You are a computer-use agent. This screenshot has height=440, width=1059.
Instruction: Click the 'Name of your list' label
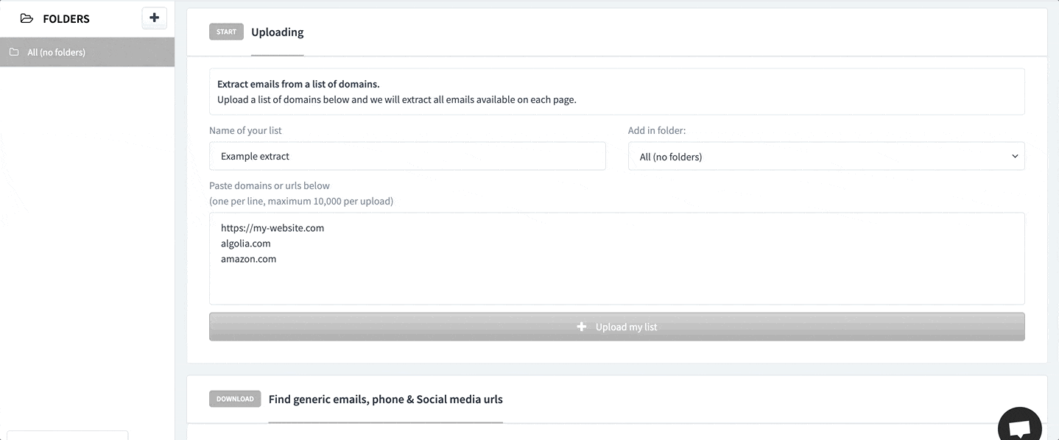pyautogui.click(x=245, y=130)
